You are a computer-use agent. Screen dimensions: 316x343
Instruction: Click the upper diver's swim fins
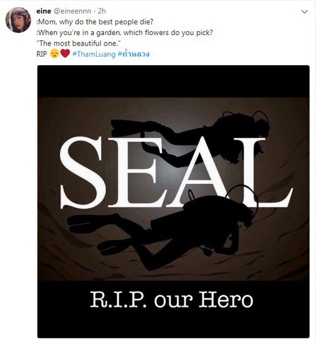[x=127, y=127]
